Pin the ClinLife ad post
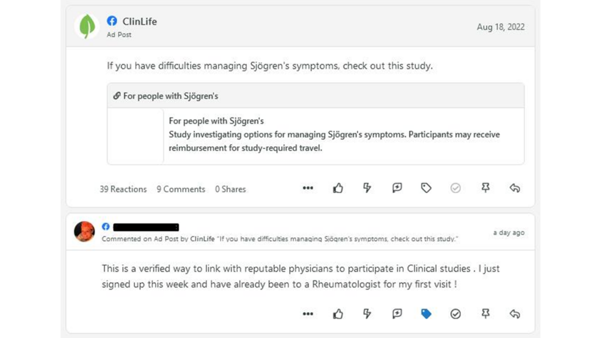The height and width of the screenshot is (338, 601). click(x=485, y=188)
